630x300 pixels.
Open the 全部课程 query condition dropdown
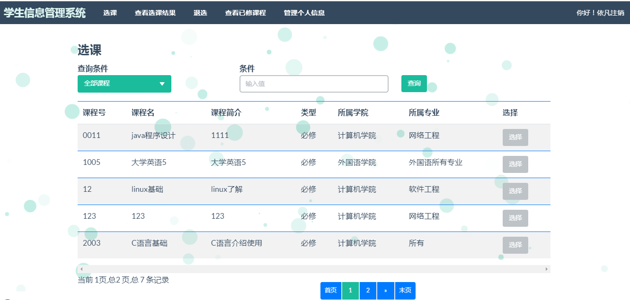[x=124, y=84]
